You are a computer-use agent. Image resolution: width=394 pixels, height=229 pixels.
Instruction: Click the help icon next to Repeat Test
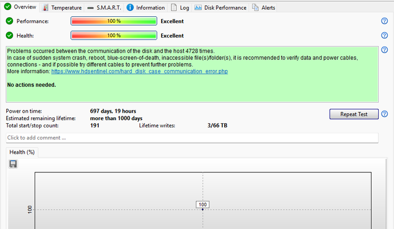(x=384, y=114)
